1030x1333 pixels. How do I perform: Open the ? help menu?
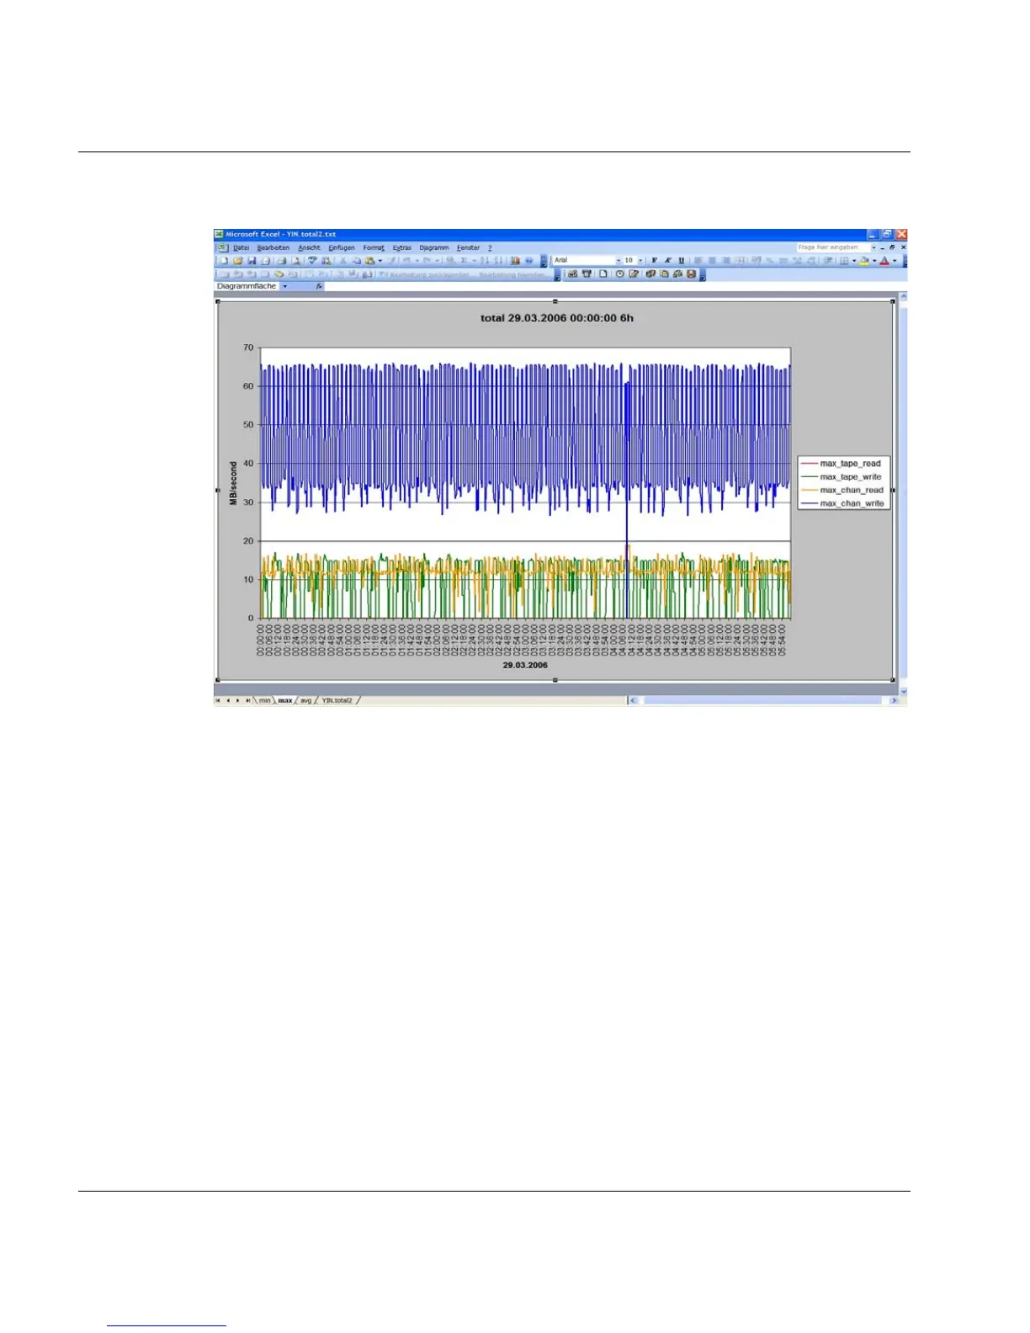[490, 248]
